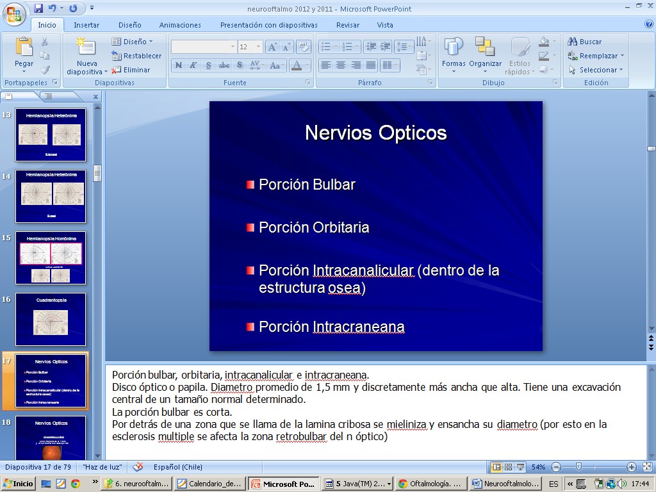This screenshot has height=492, width=656.
Task: Switch to Slide Sorter view
Action: click(x=508, y=467)
